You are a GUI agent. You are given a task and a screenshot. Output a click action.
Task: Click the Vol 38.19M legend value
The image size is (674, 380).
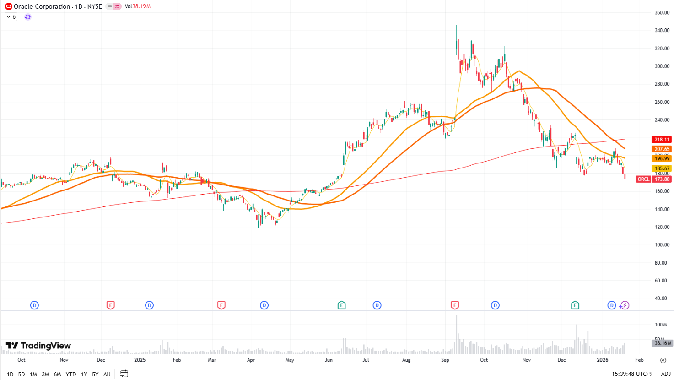[138, 6]
